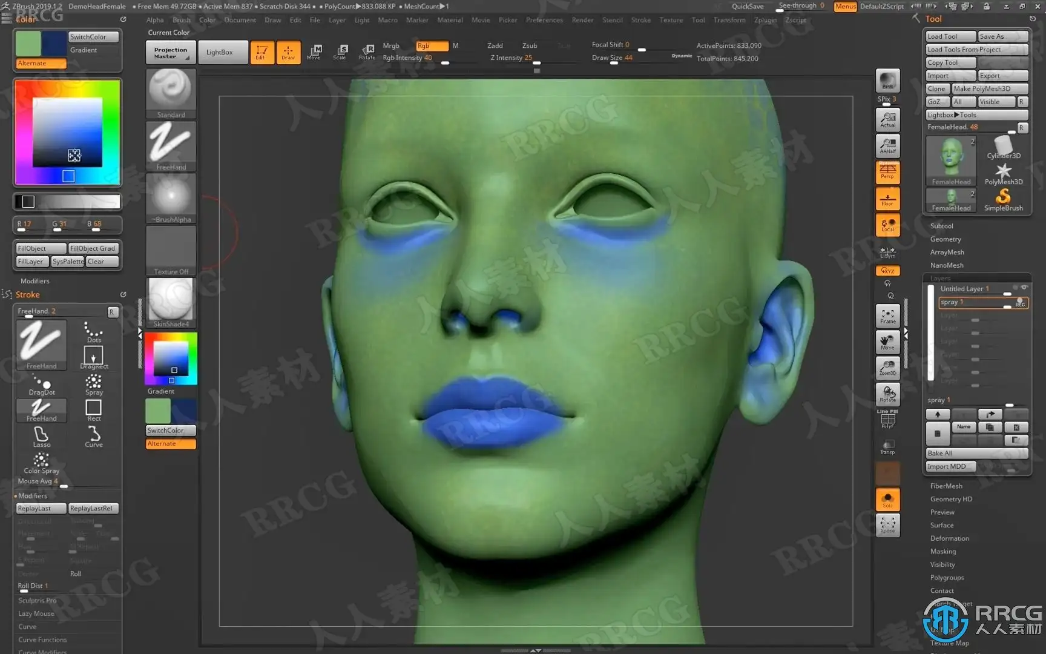Screen dimensions: 1046x654
Task: Expand the Subtool section
Action: click(941, 226)
